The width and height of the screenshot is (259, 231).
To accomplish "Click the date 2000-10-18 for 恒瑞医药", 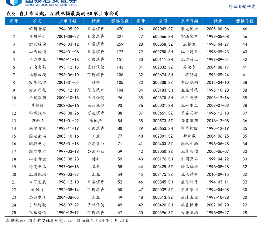I will point(68,98).
